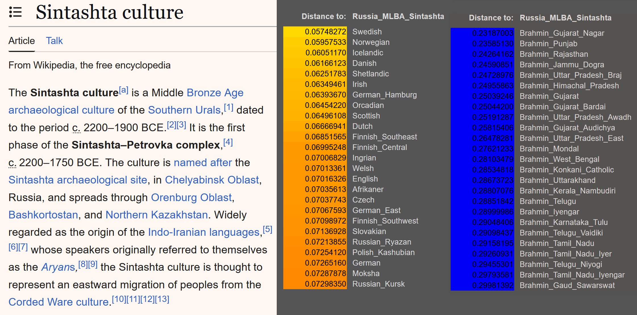Screen dimensions: 637x315
Task: Click the Brahmin_West_Bengal row label
Action: pyautogui.click(x=559, y=159)
